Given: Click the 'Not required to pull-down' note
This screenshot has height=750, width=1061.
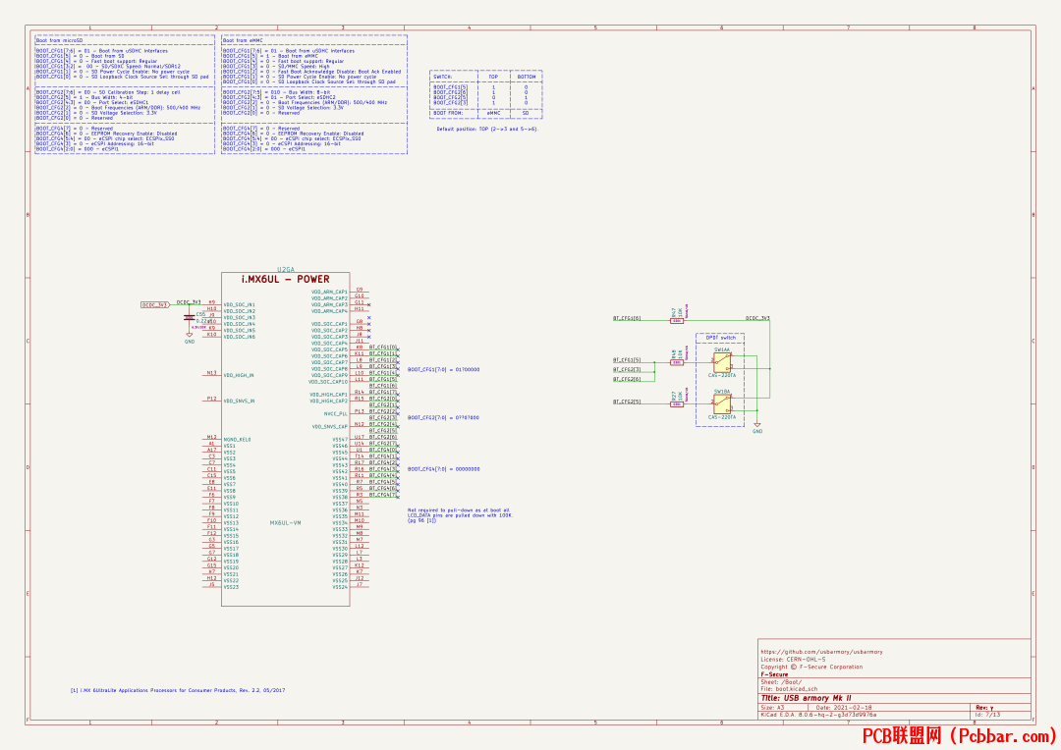Looking at the screenshot, I should [x=460, y=515].
